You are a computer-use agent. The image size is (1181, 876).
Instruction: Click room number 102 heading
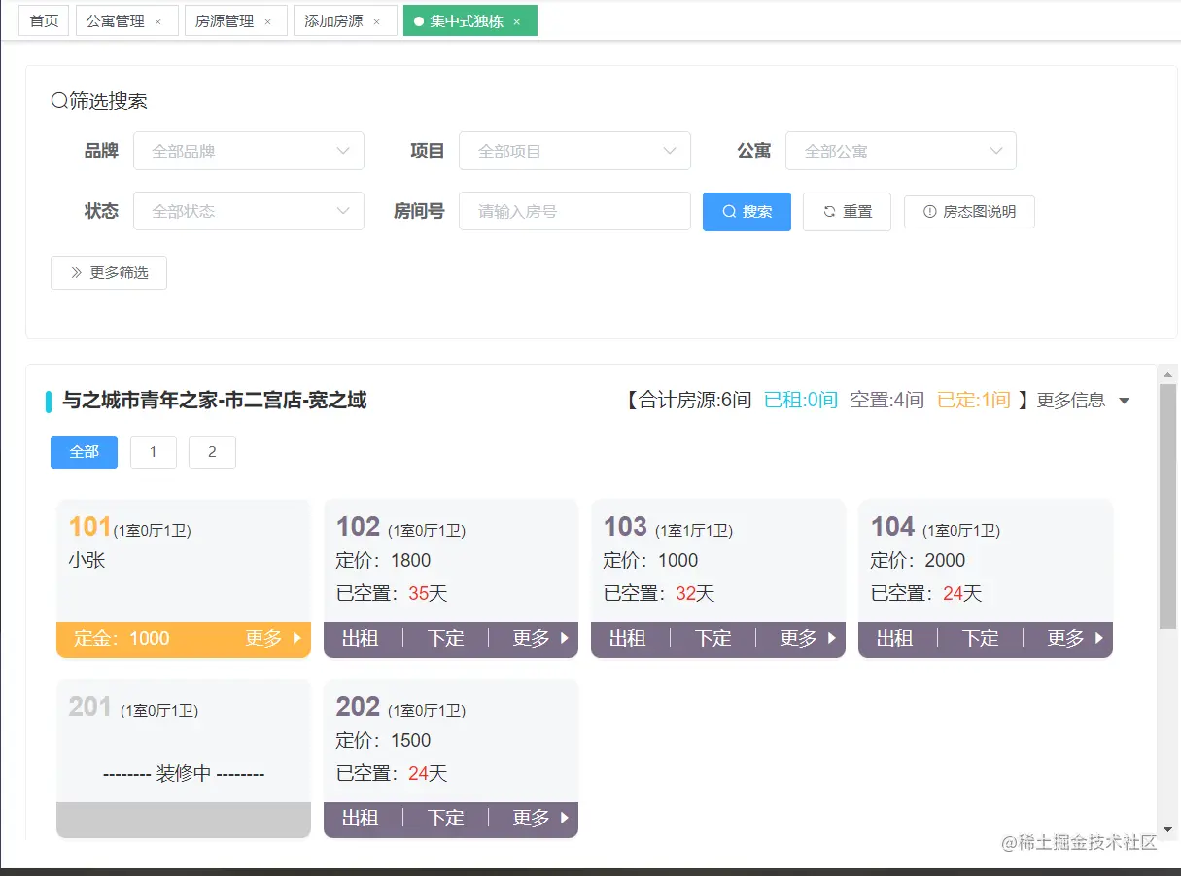click(x=358, y=527)
